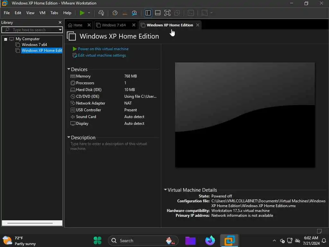Open the VM menu
Screen dimensions: 329x247
pyautogui.click(x=42, y=13)
